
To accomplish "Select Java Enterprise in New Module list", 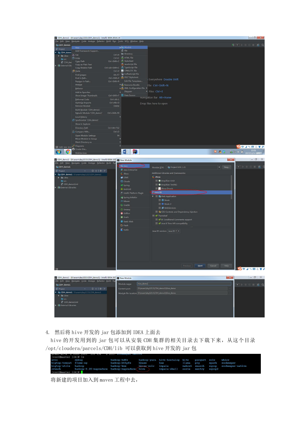I will (134, 170).
